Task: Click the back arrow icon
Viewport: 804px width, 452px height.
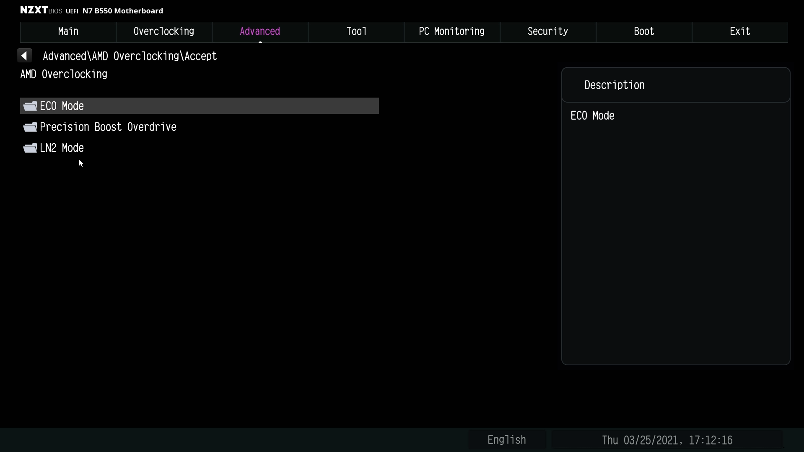Action: [25, 56]
